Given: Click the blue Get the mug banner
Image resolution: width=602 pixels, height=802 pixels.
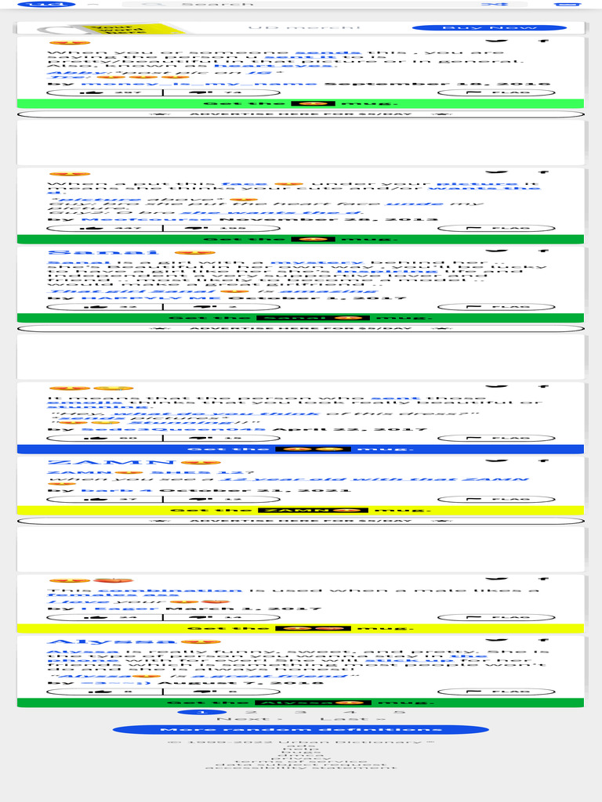Looking at the screenshot, I should pyautogui.click(x=300, y=449).
